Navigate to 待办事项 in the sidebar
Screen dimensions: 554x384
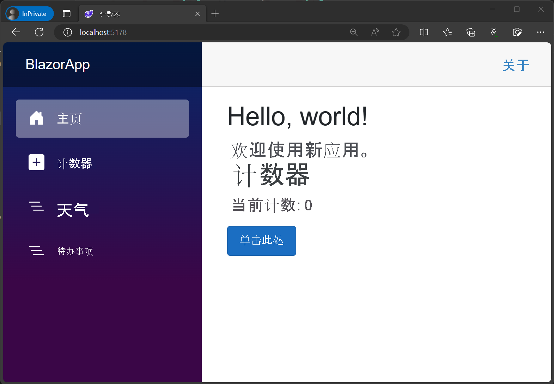[102, 251]
